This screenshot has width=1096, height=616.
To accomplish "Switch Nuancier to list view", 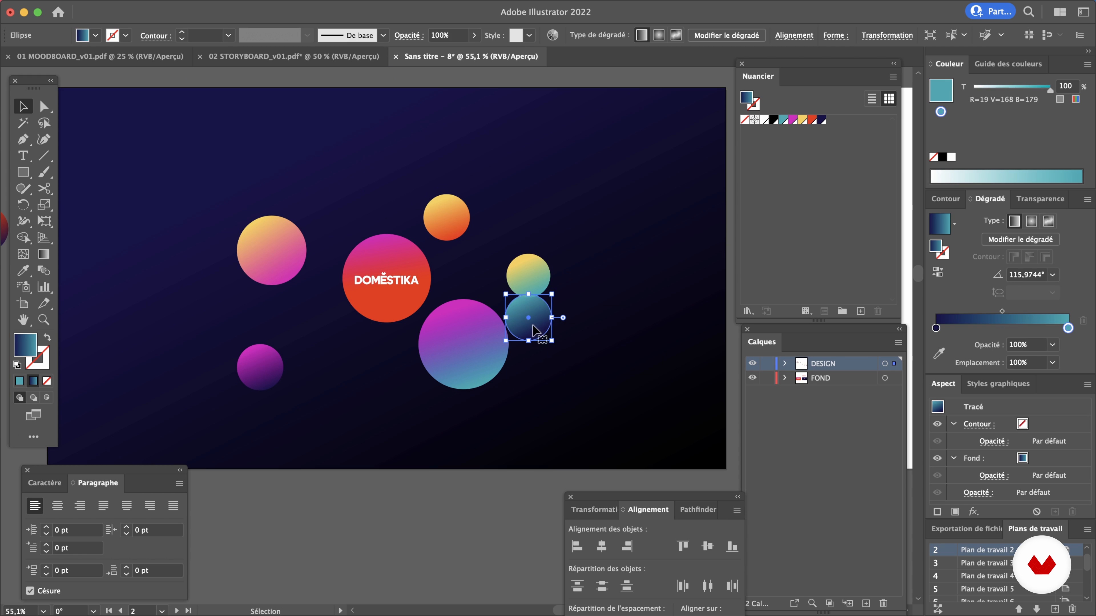I will [872, 99].
